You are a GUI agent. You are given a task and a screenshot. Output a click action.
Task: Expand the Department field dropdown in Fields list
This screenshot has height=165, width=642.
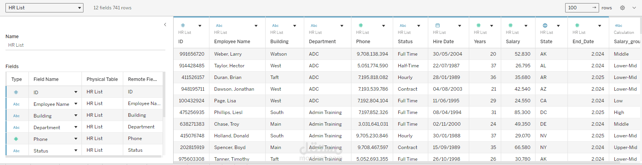point(76,127)
